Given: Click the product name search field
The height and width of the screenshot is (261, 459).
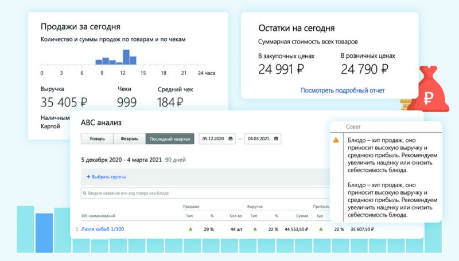Looking at the screenshot, I should click(x=201, y=193).
